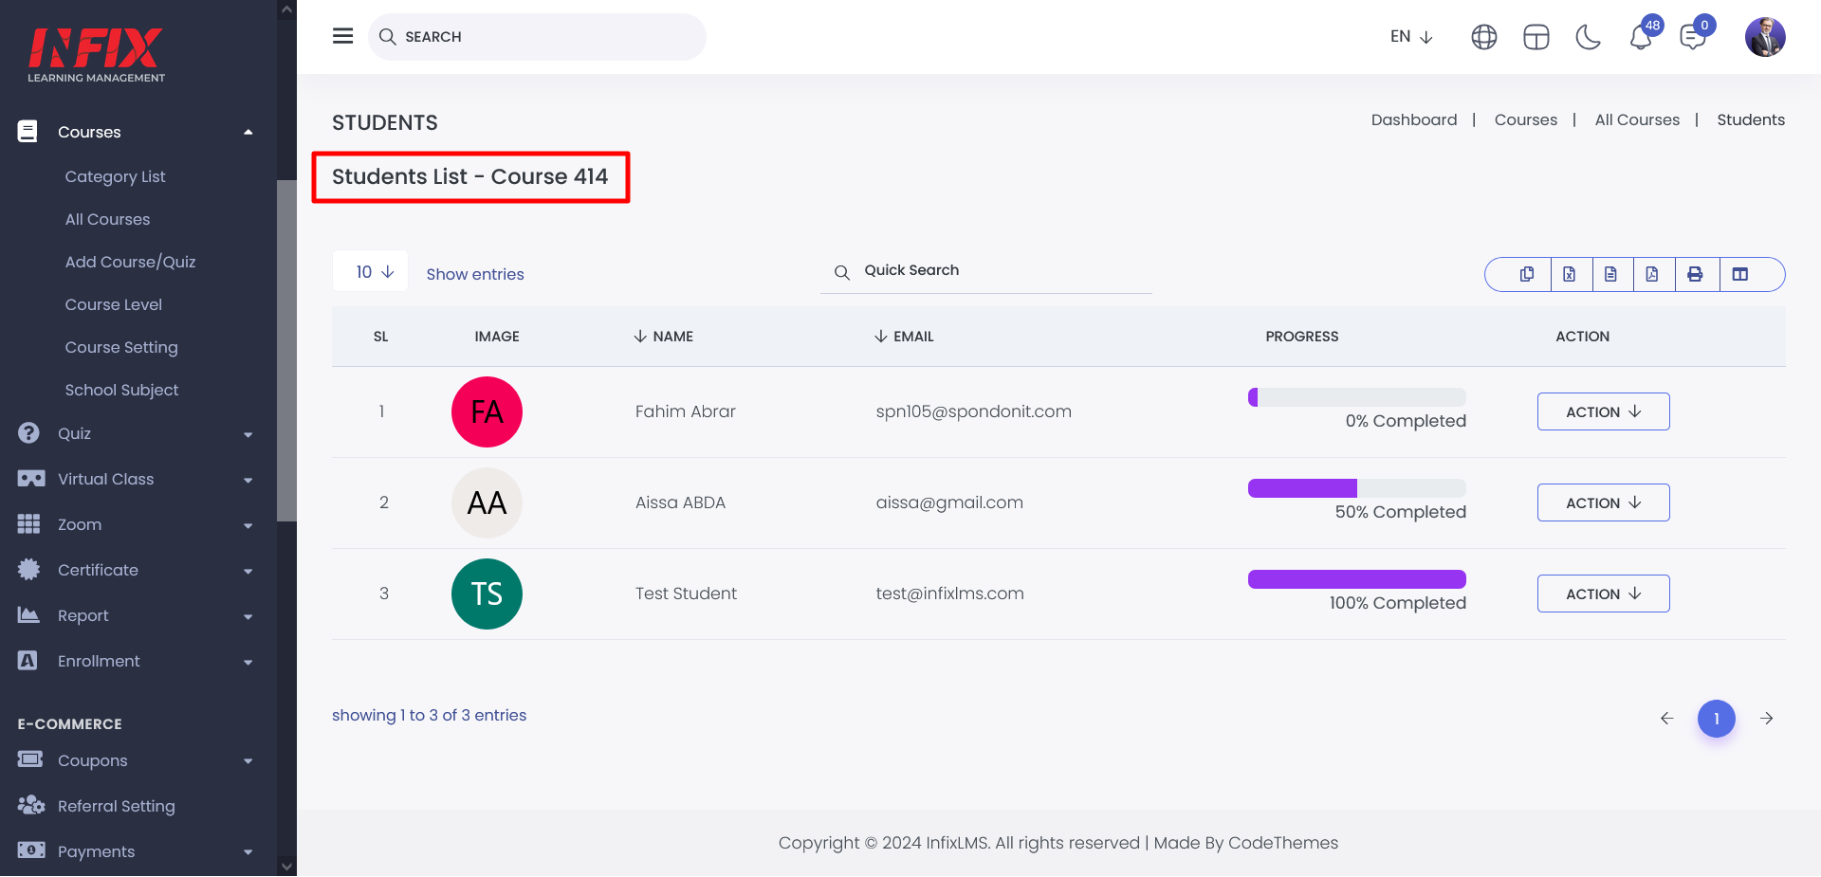The width and height of the screenshot is (1821, 877).
Task: Open the 10 entries per page dropdown
Action: (371, 272)
